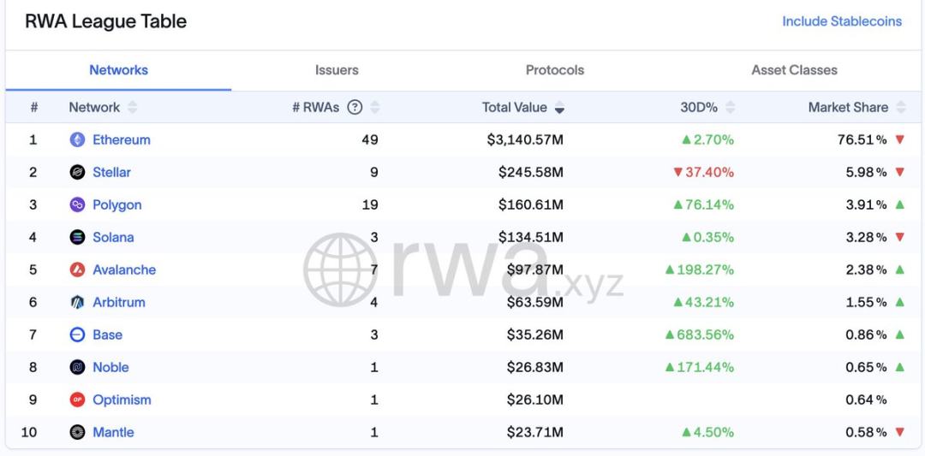Click the Ethereum network logo icon
The image size is (925, 456).
tap(77, 140)
